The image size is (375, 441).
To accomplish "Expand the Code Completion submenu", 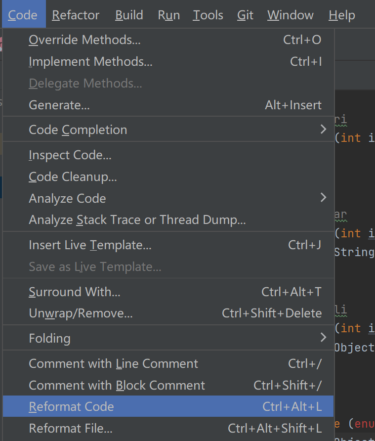I will [78, 130].
